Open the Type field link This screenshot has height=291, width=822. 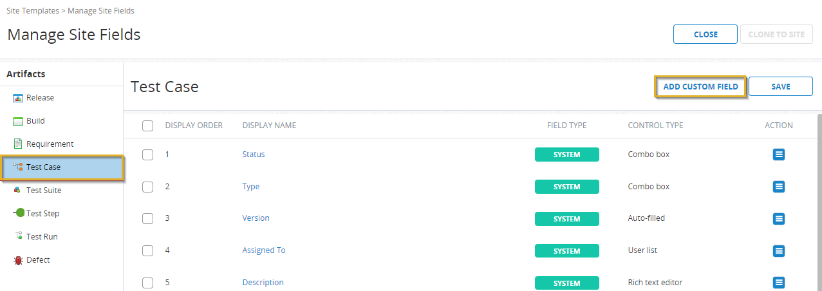pos(251,187)
